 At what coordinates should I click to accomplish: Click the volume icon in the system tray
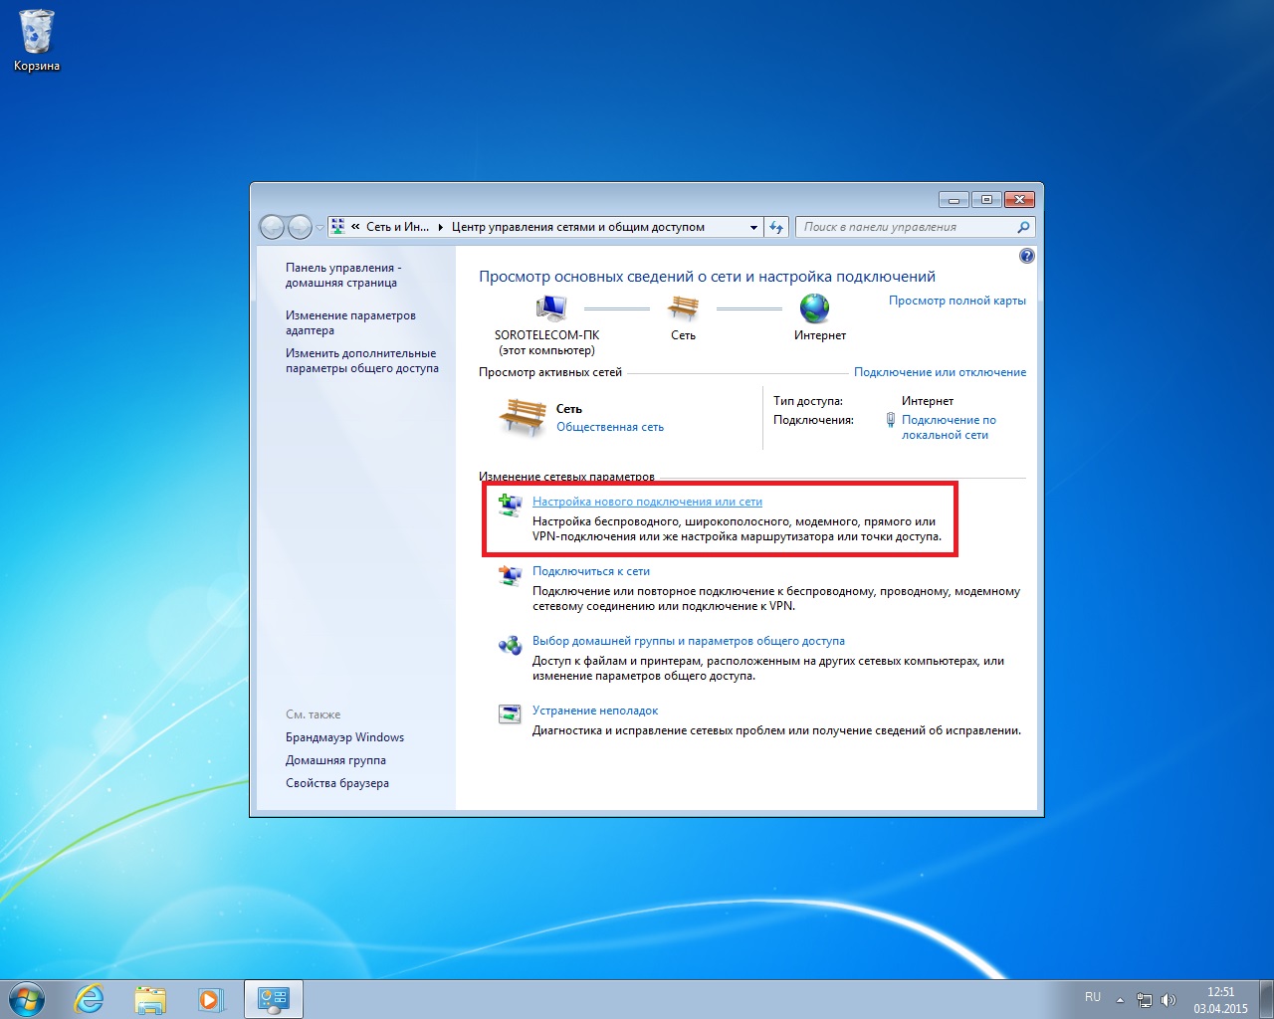point(1169,999)
